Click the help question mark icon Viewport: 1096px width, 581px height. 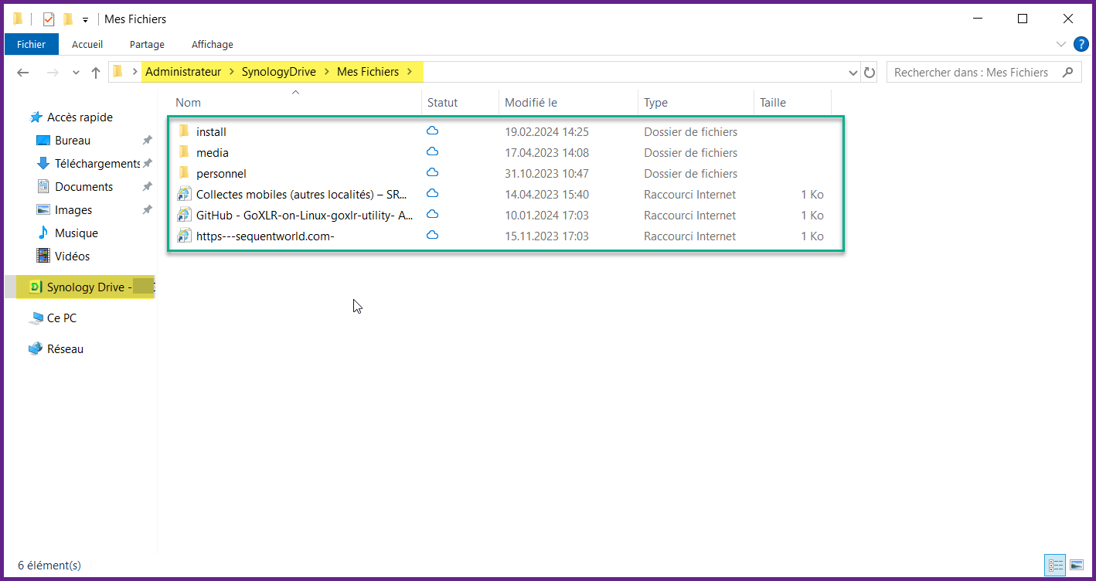1081,44
